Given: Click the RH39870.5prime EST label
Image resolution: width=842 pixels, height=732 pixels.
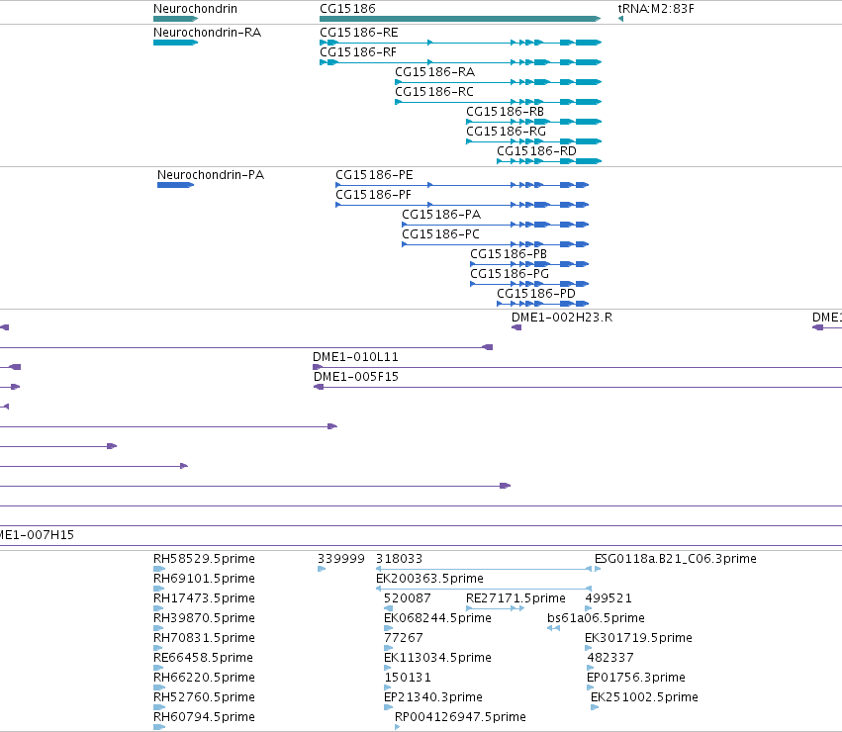Looking at the screenshot, I should coord(204,618).
